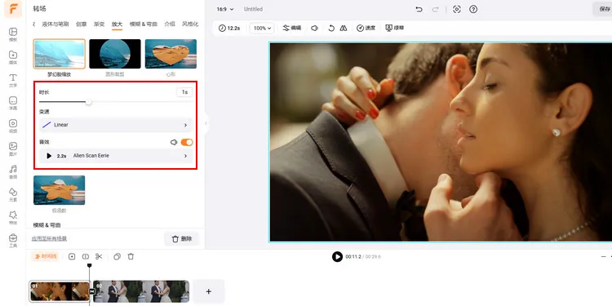Delete scene using timeline trash icon

click(x=131, y=256)
